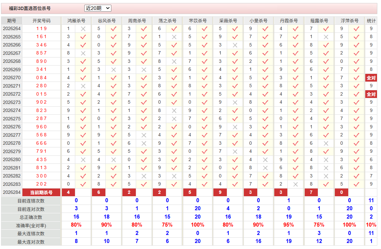Select the X mark in 荡之杀号 for period 2026265
This screenshot has height=249, width=381.
174,37
